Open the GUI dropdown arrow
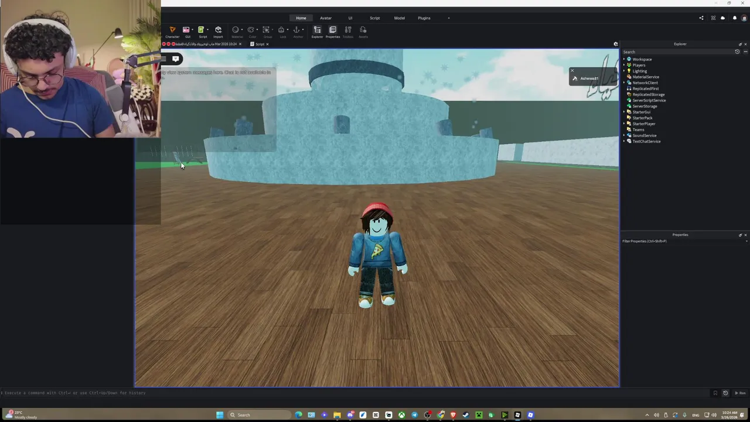The image size is (750, 422). point(192,29)
